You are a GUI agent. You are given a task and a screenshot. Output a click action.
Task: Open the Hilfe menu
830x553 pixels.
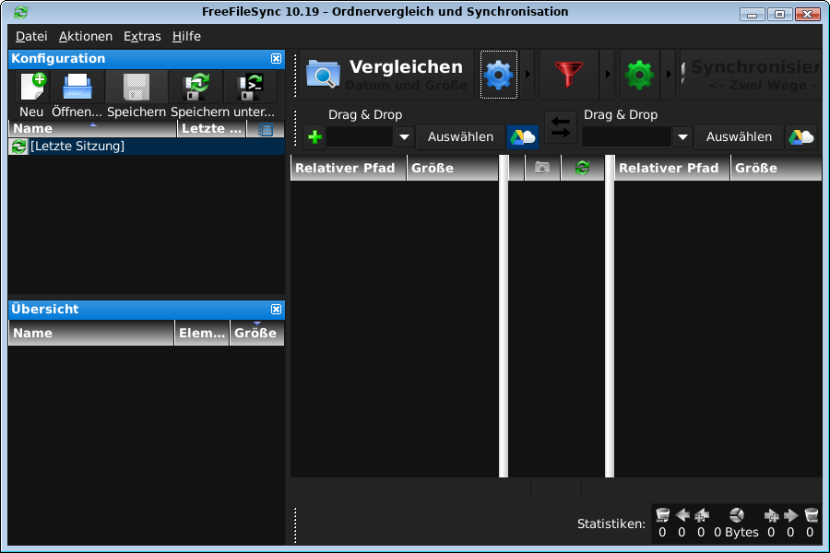(186, 37)
